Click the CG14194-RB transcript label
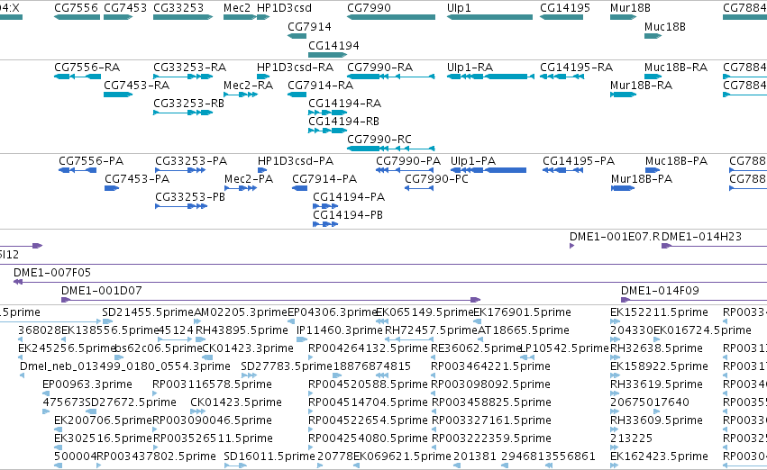Image resolution: width=767 pixels, height=470 pixels. point(344,122)
